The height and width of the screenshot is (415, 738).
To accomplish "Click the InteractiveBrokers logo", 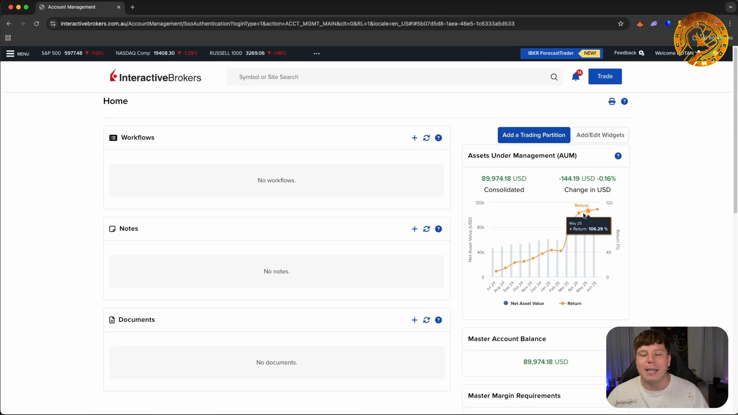I will coord(155,76).
